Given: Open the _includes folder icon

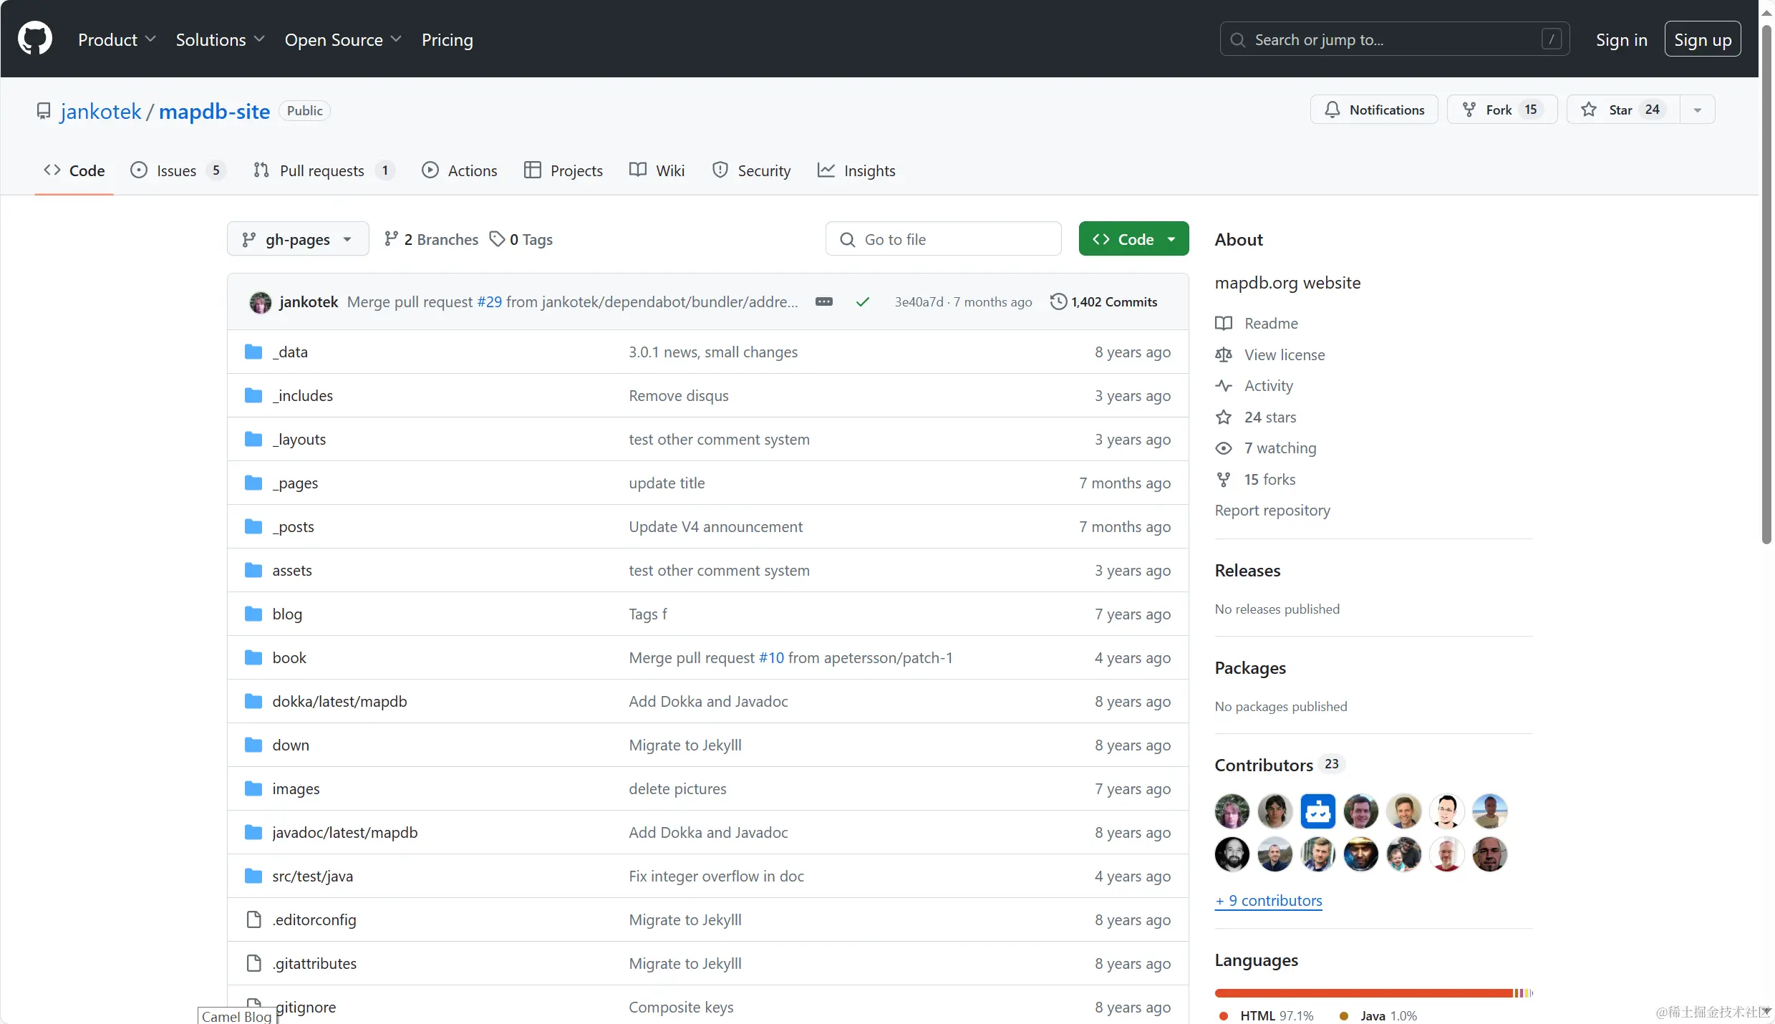Looking at the screenshot, I should [x=253, y=395].
